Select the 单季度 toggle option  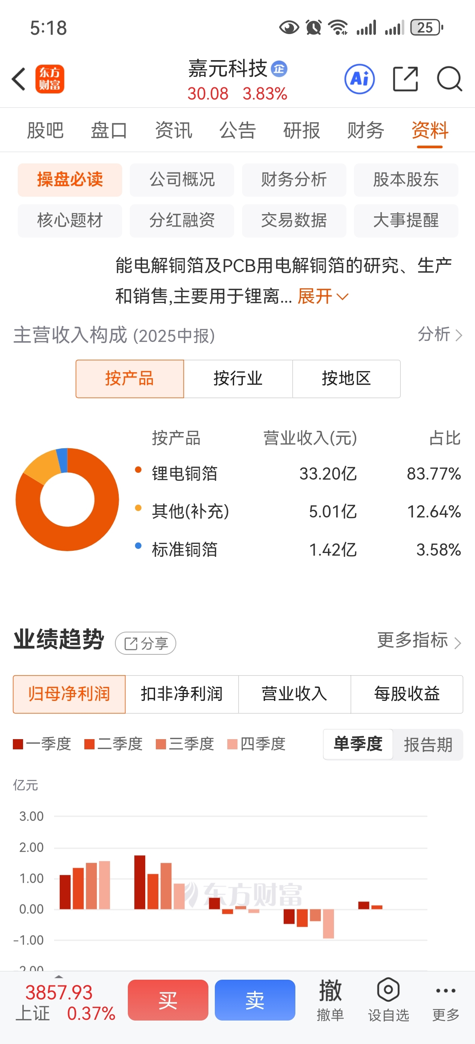click(358, 744)
